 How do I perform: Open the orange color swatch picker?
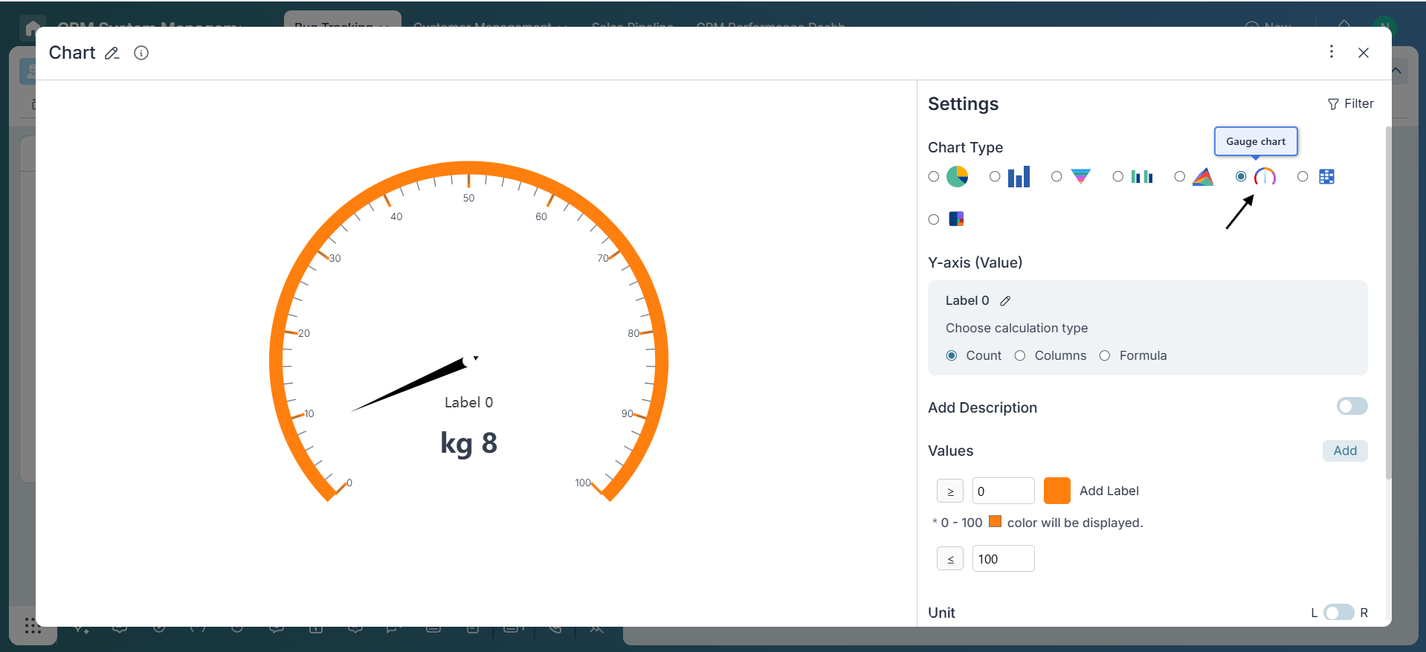(x=1056, y=491)
